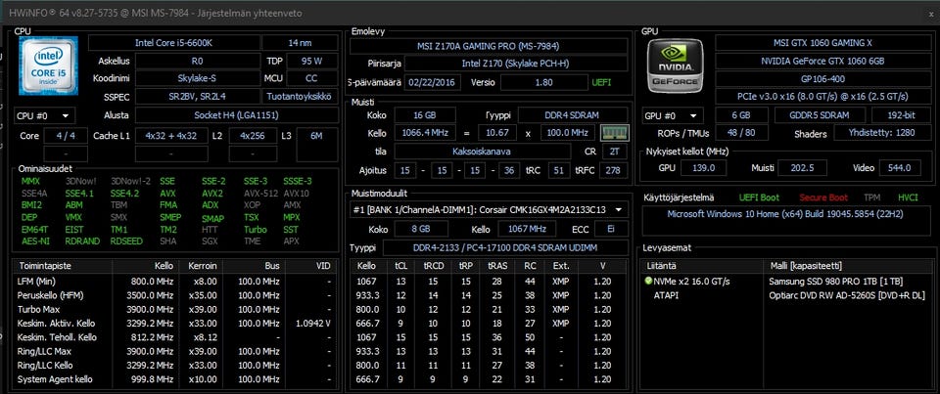Select the System Agent kello row
Viewport: 940px width, 394px height.
pos(174,379)
